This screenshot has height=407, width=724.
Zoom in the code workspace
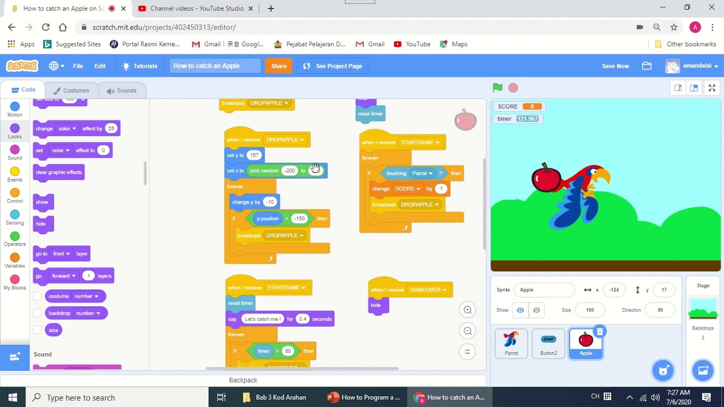(x=467, y=310)
